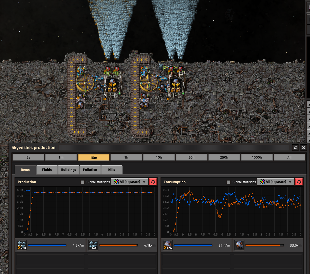Switch to the Buildings tab
Viewport: 310px width, 274px height.
tap(69, 170)
